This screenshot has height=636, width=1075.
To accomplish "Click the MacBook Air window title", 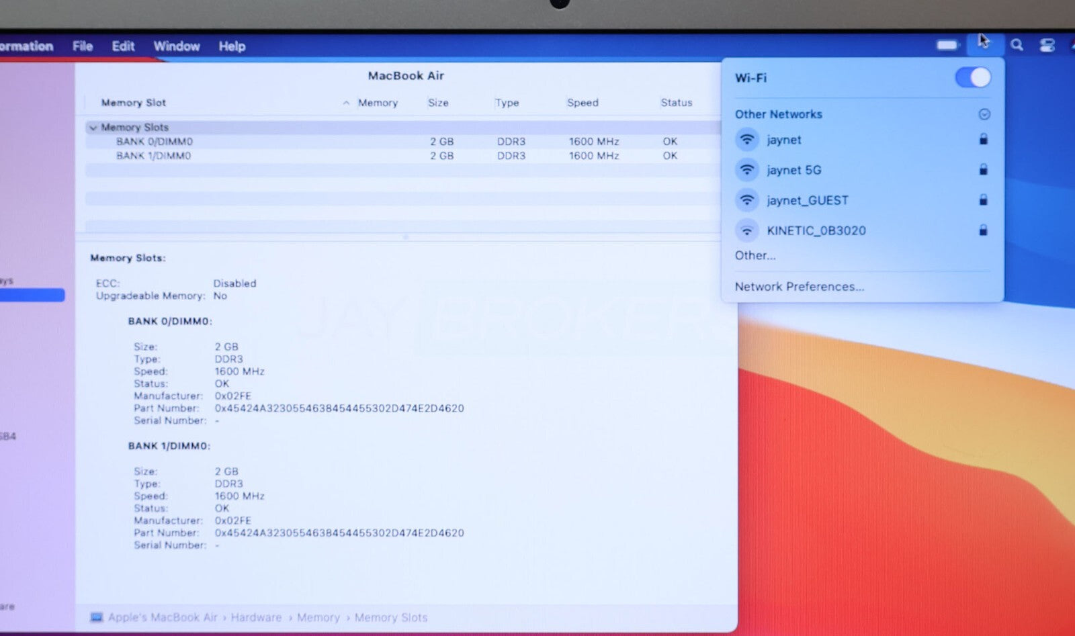I will pos(406,76).
